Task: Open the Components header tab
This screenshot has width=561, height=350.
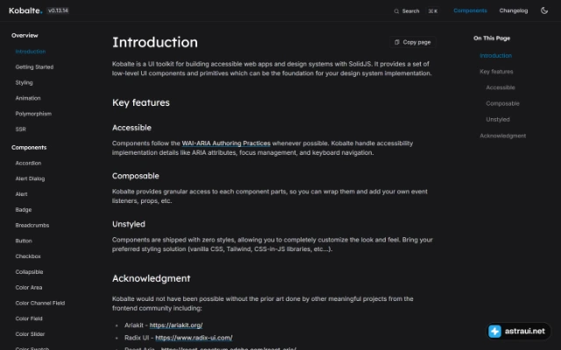Action: pos(470,10)
